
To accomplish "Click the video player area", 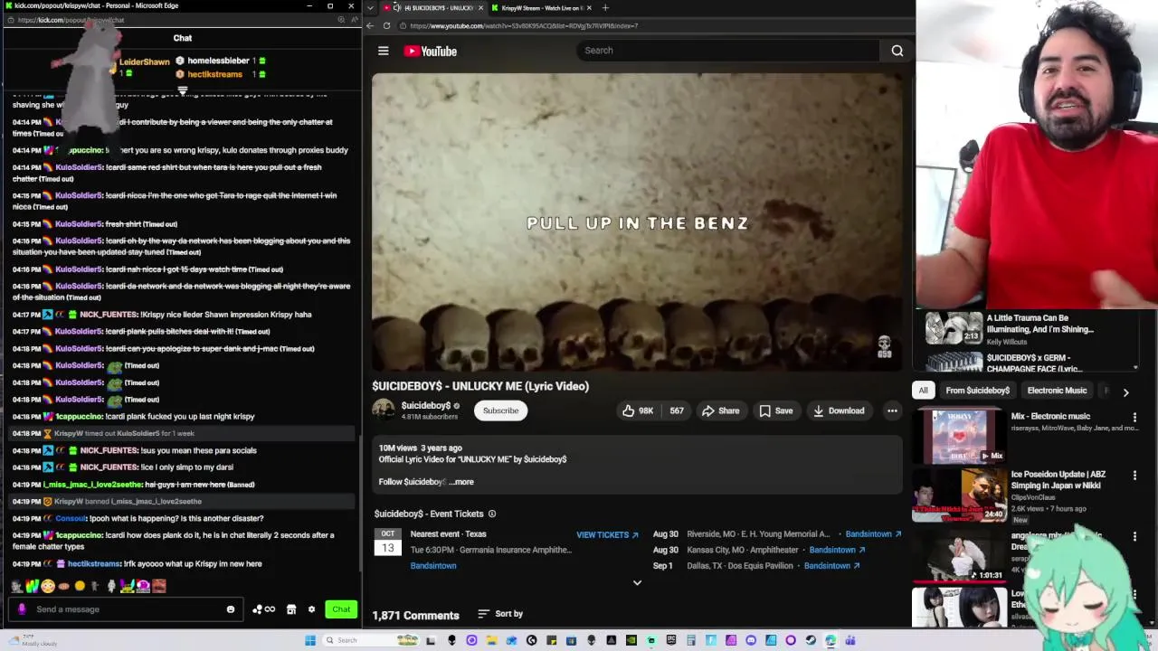I will (637, 222).
